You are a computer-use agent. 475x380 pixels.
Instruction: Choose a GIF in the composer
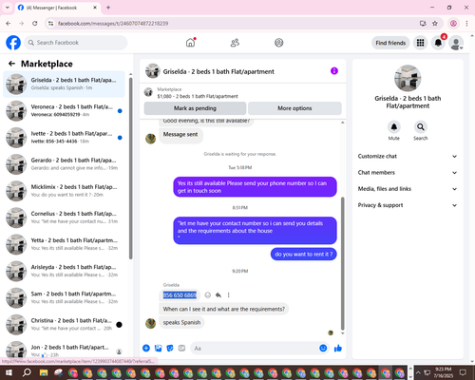tap(181, 349)
